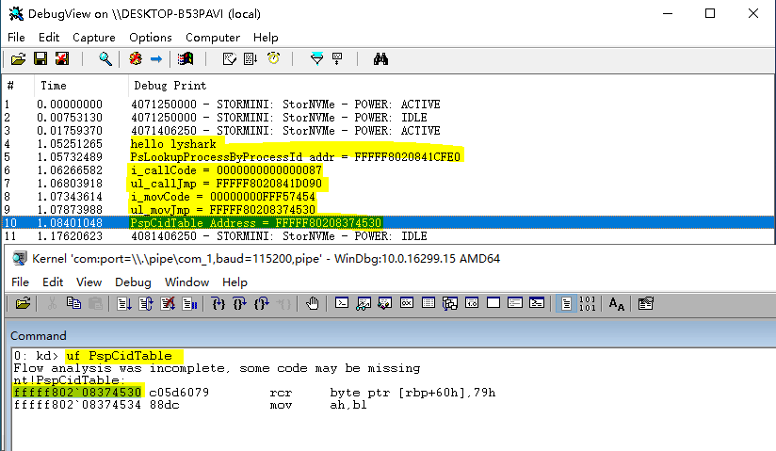Toggle Capture Events Windows-flag icon

pyautogui.click(x=186, y=59)
